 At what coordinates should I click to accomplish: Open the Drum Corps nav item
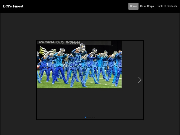click(147, 6)
